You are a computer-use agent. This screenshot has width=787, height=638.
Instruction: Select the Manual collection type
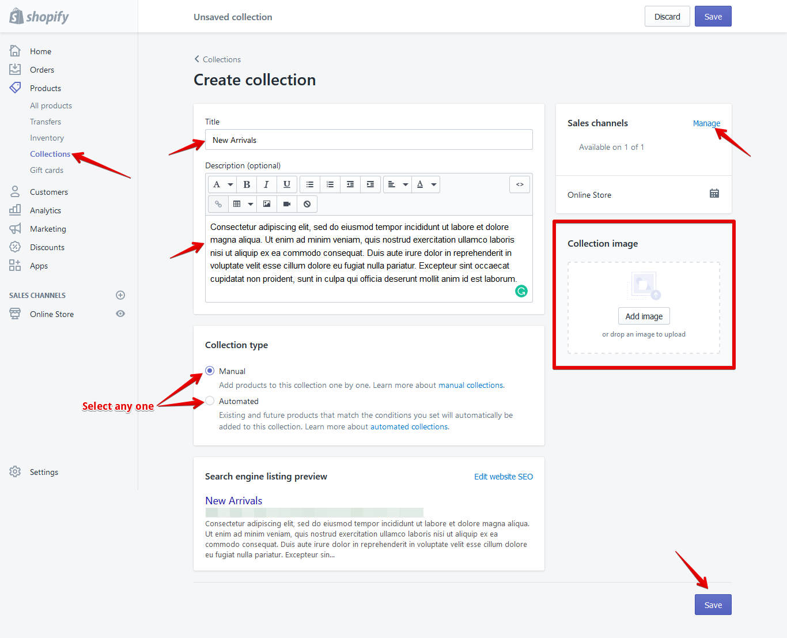[x=210, y=371]
